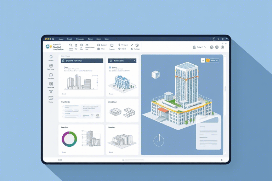Open the funnel filter icon in the left sidebar
The height and width of the screenshot is (181, 272).
click(x=51, y=91)
